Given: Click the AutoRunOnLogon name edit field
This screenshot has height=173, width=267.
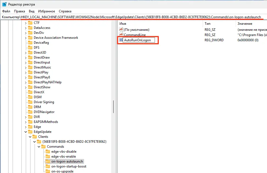Looking at the screenshot, I should tap(139, 40).
